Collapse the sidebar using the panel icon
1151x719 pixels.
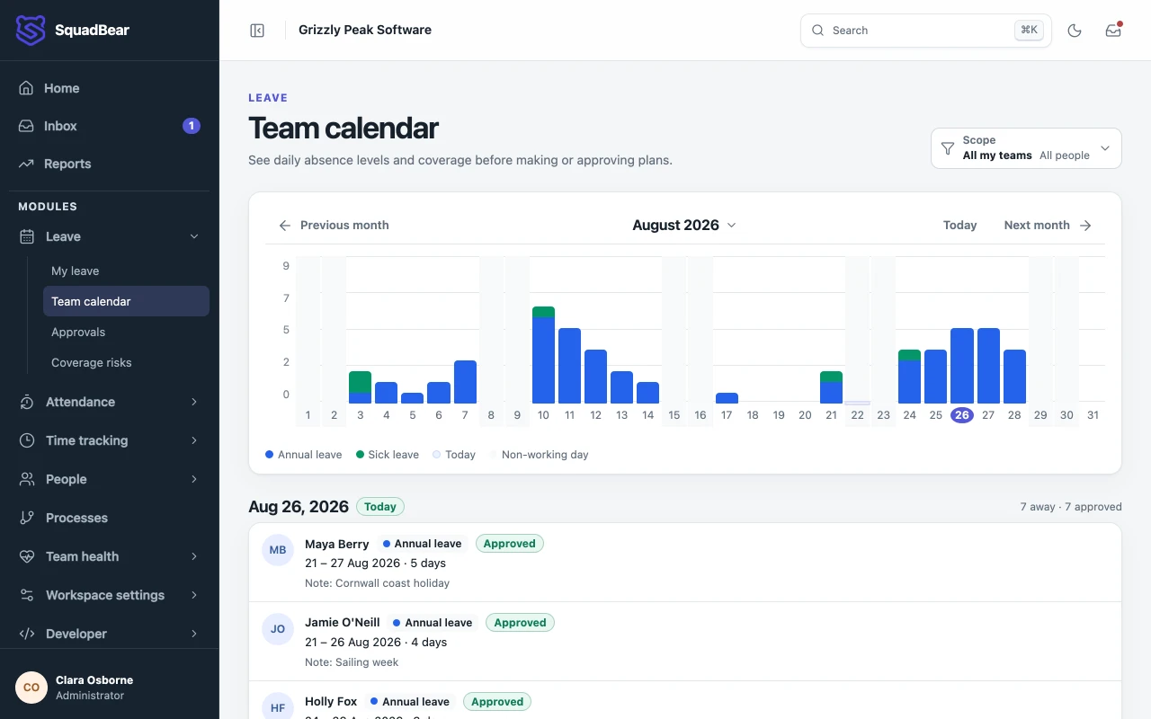pyautogui.click(x=257, y=31)
